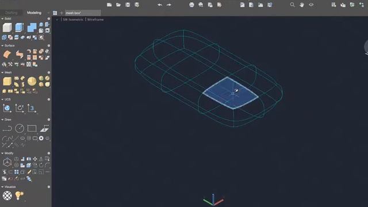Image resolution: width=368 pixels, height=207 pixels.
Task: Activate the Zoom magnifier tool
Action: pyautogui.click(x=292, y=5)
